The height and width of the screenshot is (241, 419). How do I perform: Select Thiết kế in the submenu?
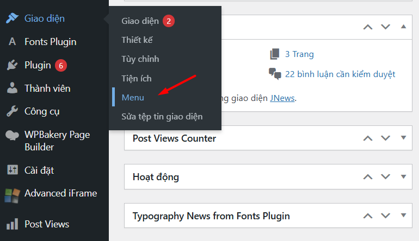click(137, 40)
